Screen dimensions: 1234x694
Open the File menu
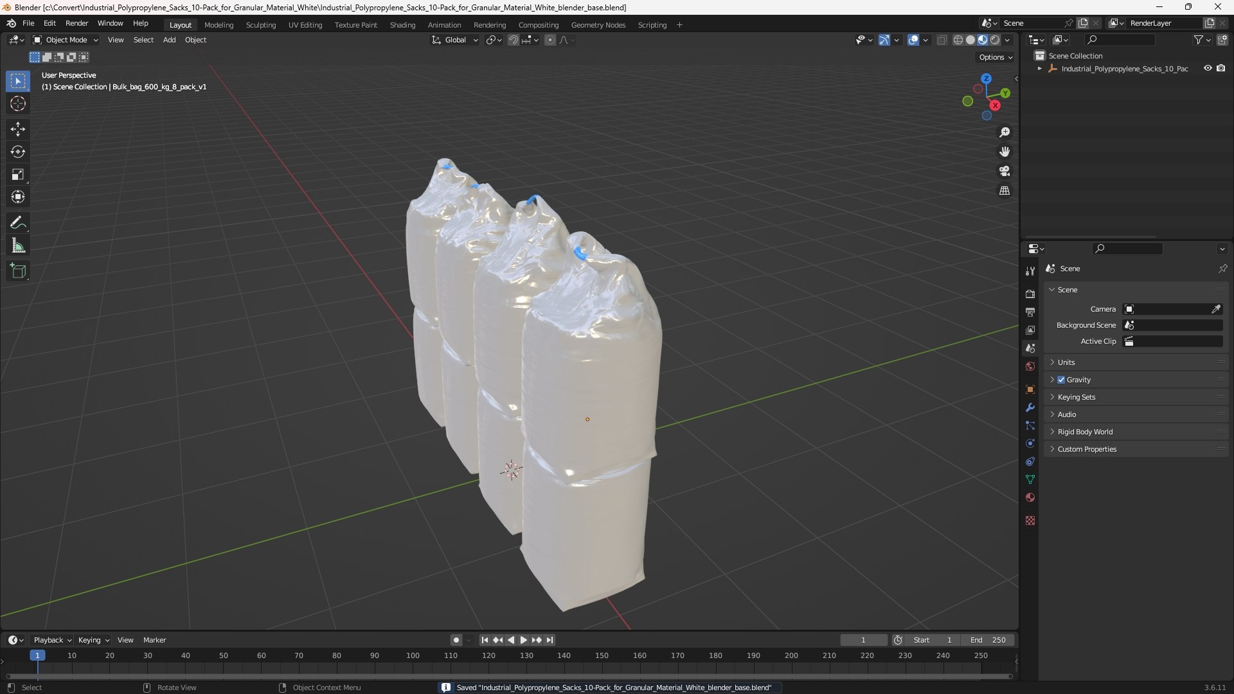(x=28, y=23)
